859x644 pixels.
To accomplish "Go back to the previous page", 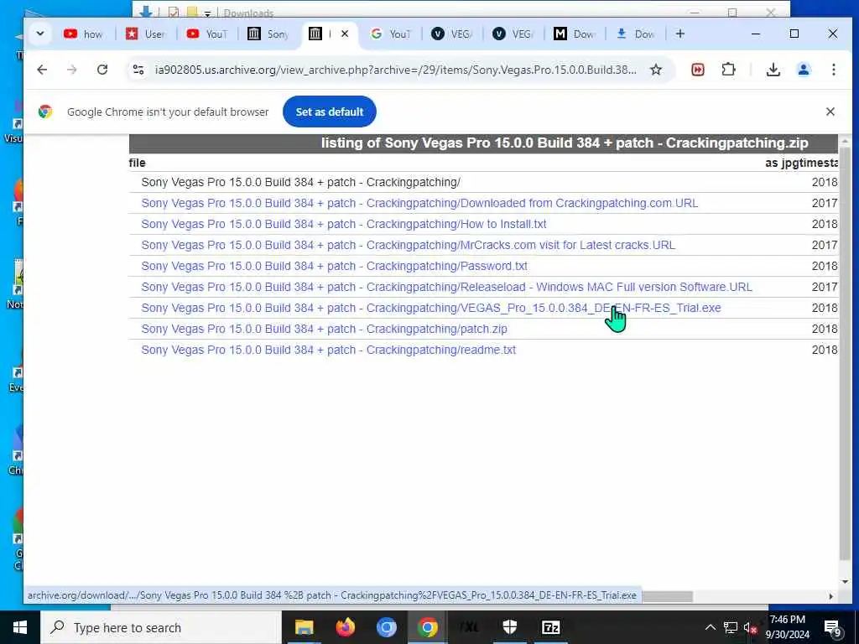I will (x=42, y=70).
